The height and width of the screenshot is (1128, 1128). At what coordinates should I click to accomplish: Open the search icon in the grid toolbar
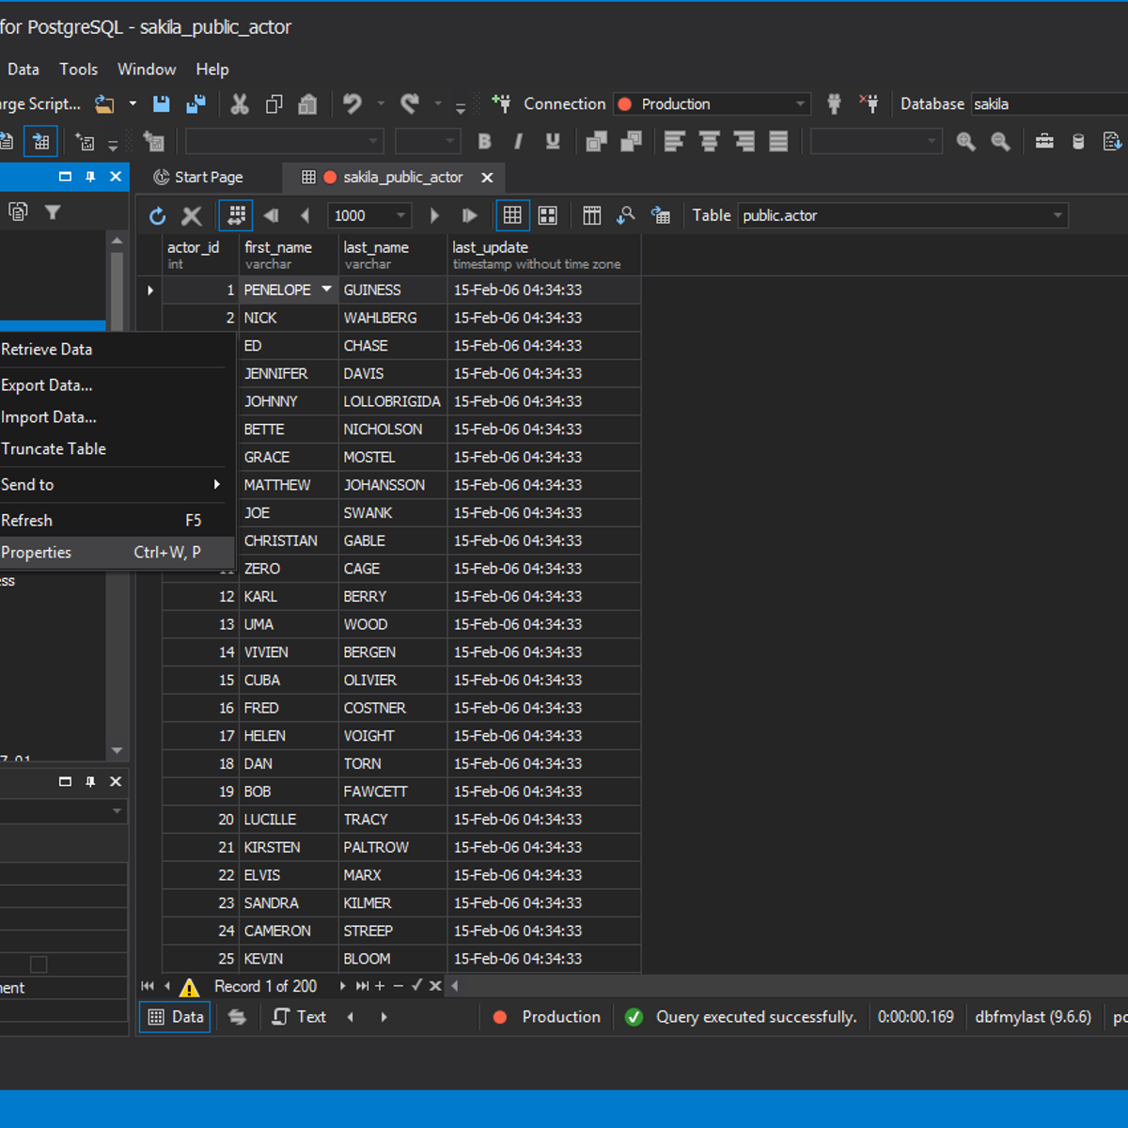(x=626, y=215)
